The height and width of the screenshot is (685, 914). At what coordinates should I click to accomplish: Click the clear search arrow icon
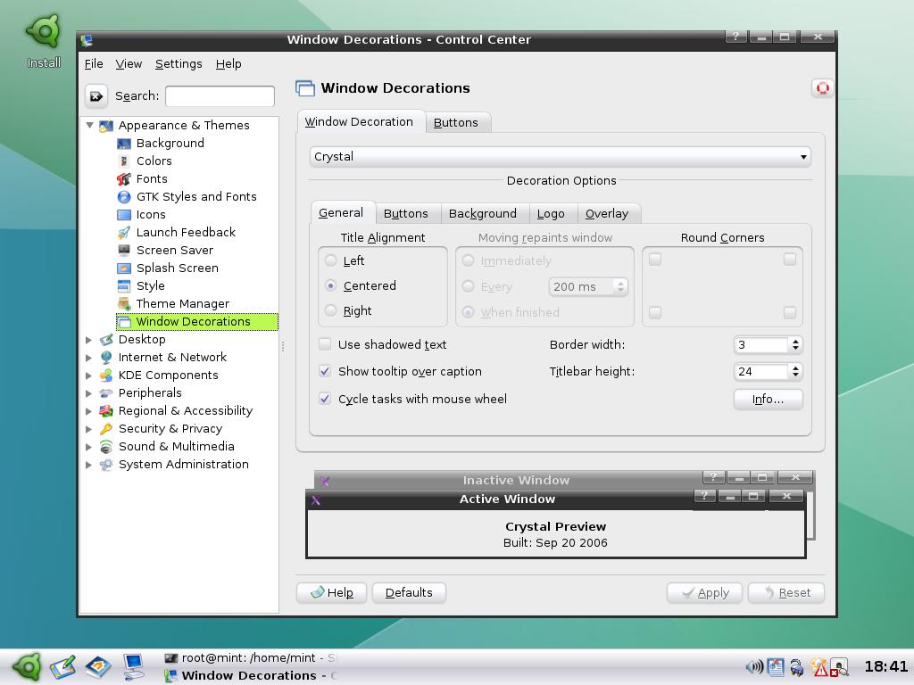click(96, 96)
